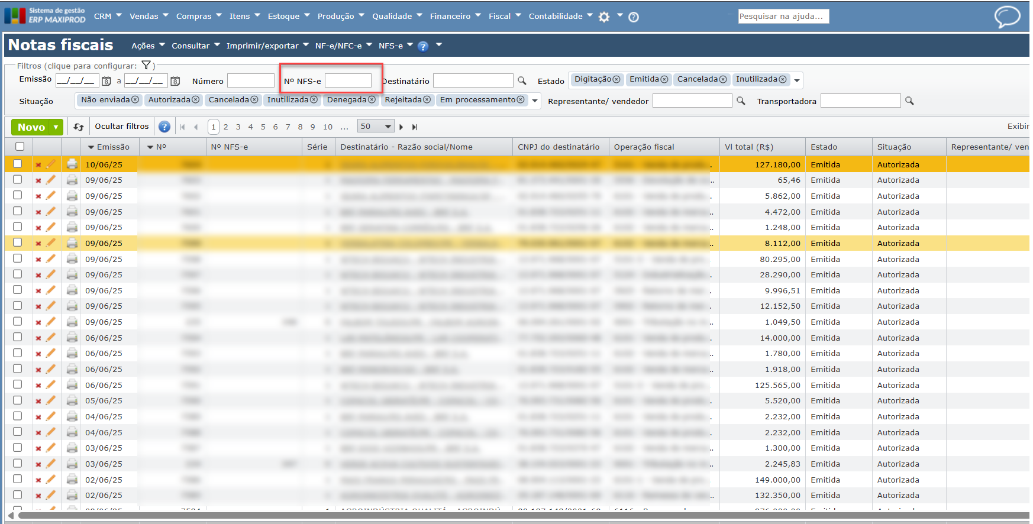Go to the next page of results
This screenshot has height=524, width=1033.
tap(401, 127)
